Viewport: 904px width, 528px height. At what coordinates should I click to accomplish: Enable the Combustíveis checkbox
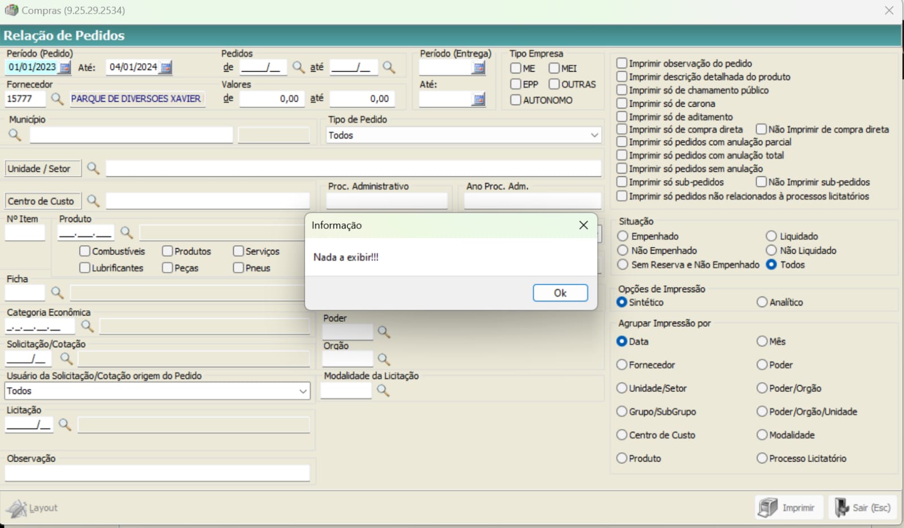85,251
